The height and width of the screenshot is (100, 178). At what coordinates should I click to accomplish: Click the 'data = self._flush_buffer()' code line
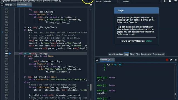coord(40,27)
